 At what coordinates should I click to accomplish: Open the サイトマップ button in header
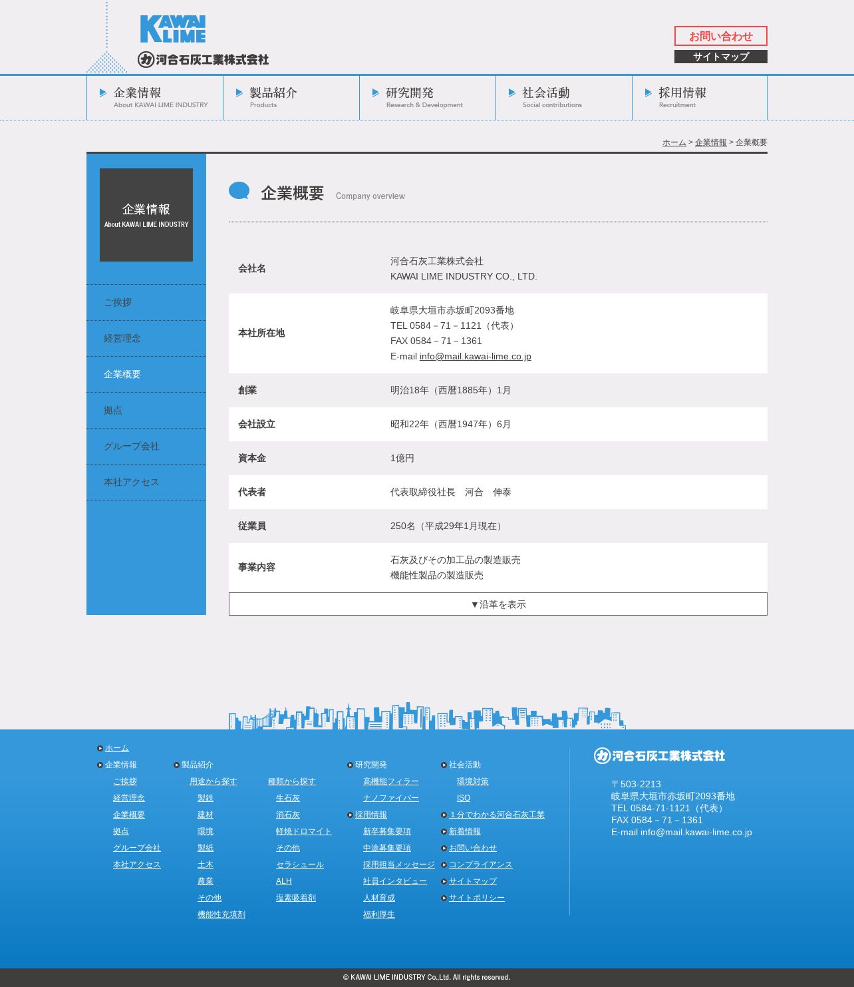click(x=721, y=57)
